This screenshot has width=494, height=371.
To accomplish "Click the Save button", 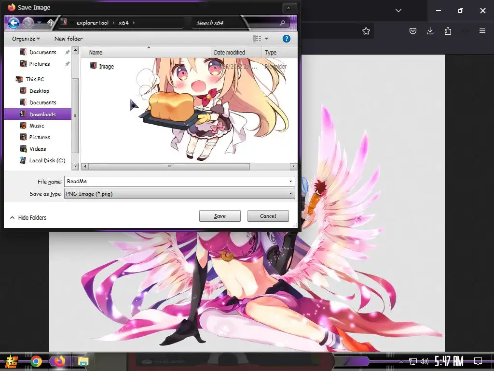I will (x=220, y=216).
